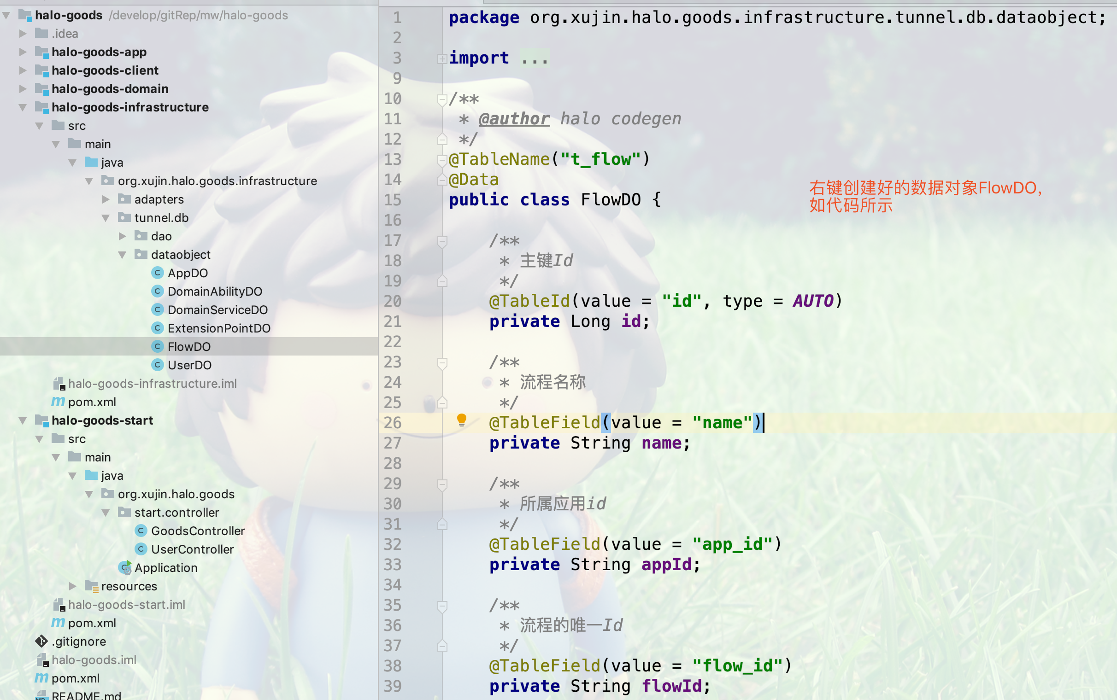Image resolution: width=1117 pixels, height=700 pixels.
Task: Click the resources folder icon
Action: pos(92,586)
